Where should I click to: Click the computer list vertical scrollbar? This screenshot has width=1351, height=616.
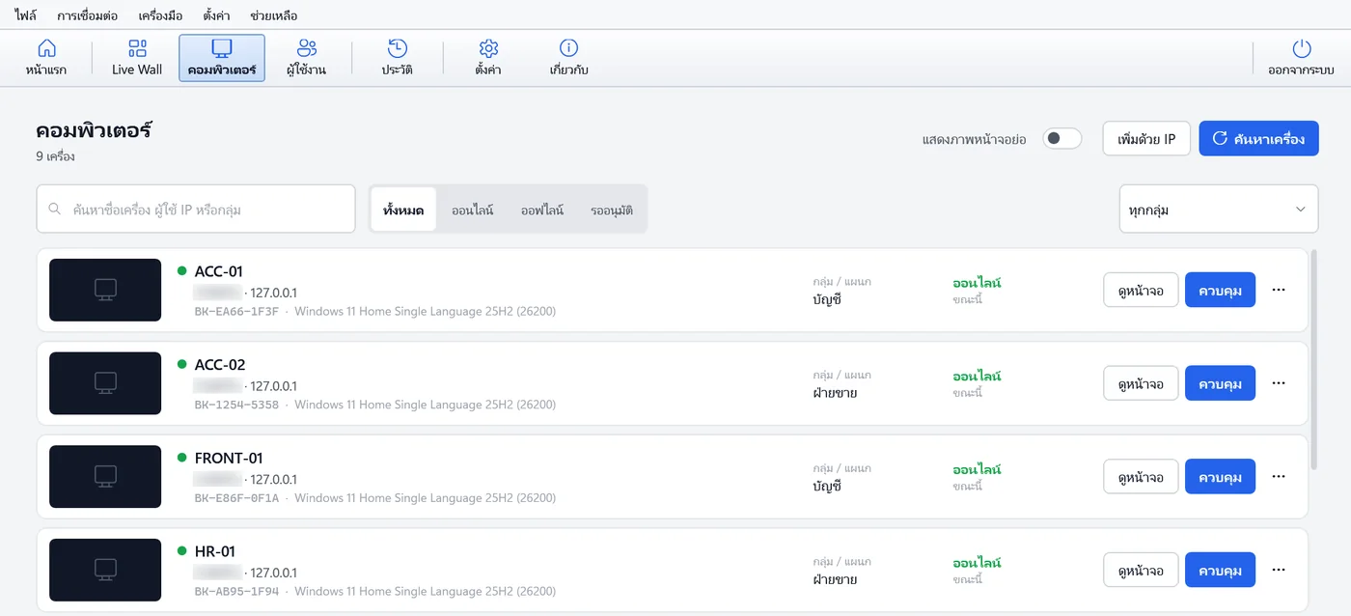point(1314,359)
